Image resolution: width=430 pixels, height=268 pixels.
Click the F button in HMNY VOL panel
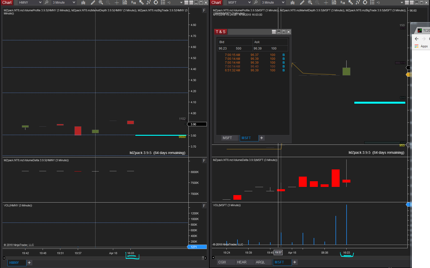204,206
